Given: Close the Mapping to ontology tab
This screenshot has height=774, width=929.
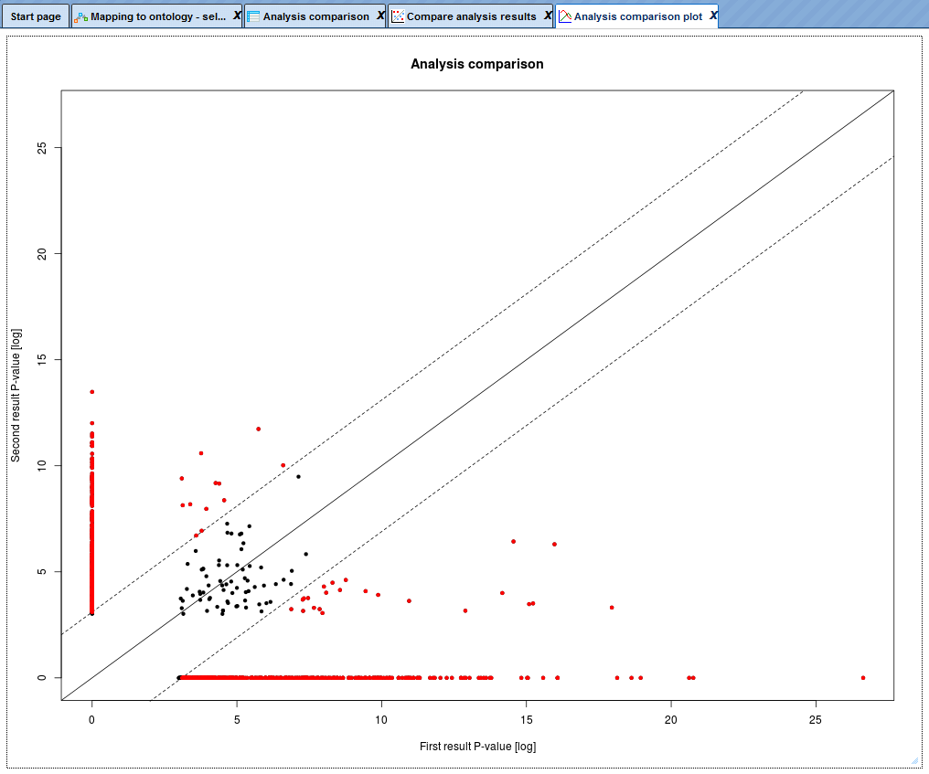Looking at the screenshot, I should coord(237,16).
